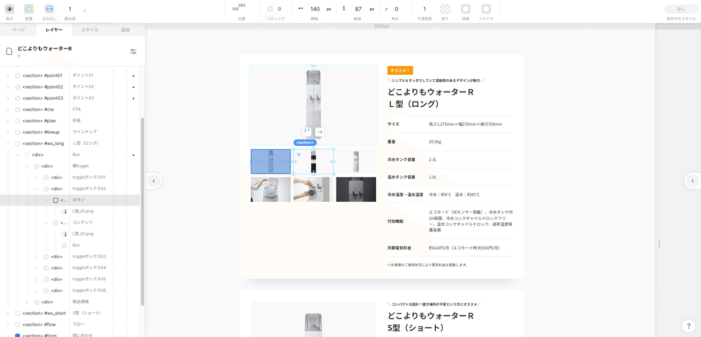The image size is (701, 337).
Task: Click the toggleボックス05 layer icon
Action: [46, 279]
